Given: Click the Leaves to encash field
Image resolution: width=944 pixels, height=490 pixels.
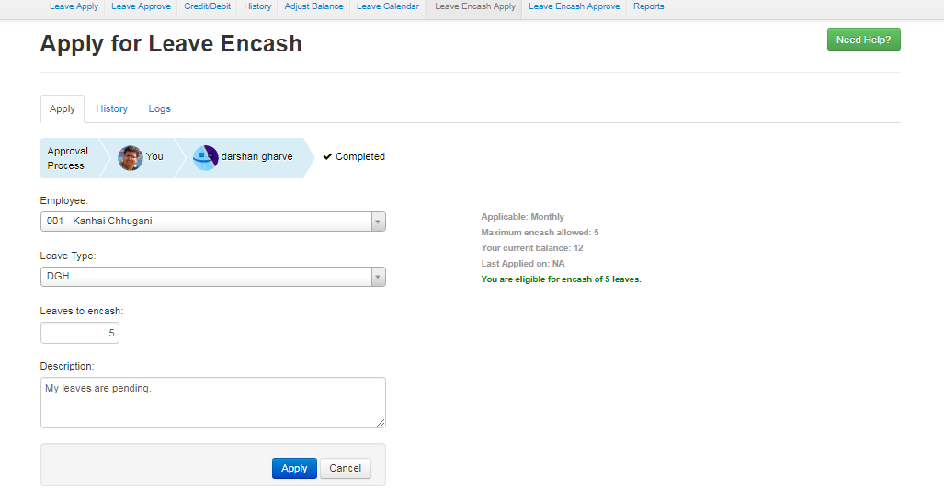Looking at the screenshot, I should pyautogui.click(x=80, y=333).
